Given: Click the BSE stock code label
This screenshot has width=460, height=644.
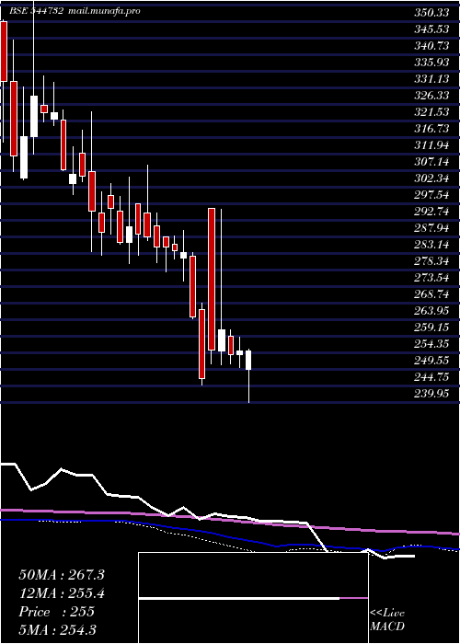Looking at the screenshot, I should click(x=36, y=11).
